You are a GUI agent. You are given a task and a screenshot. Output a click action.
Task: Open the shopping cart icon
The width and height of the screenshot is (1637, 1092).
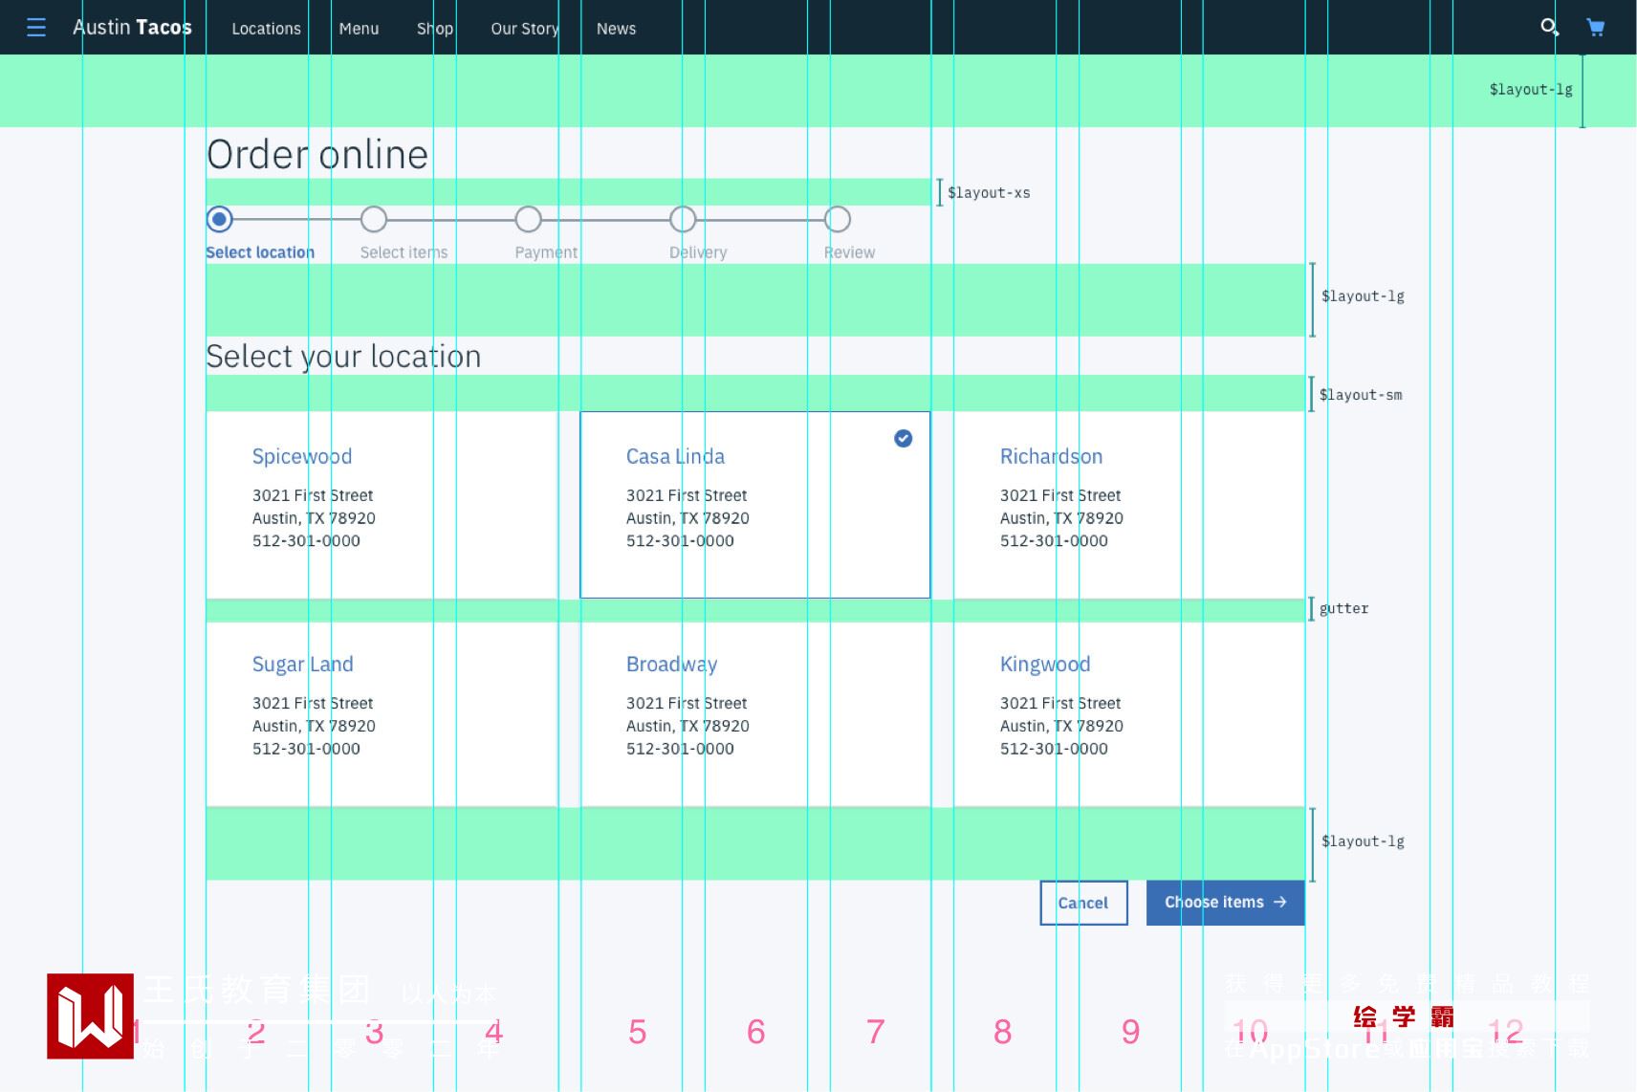pyautogui.click(x=1595, y=27)
